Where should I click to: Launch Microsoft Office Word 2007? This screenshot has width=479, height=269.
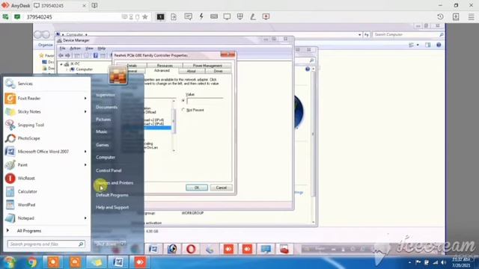coord(46,152)
